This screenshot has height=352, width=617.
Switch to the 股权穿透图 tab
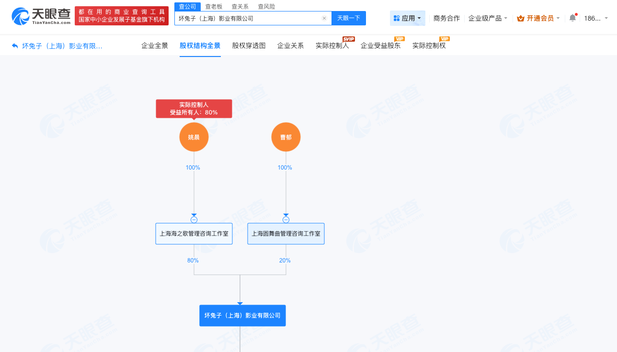pos(248,45)
